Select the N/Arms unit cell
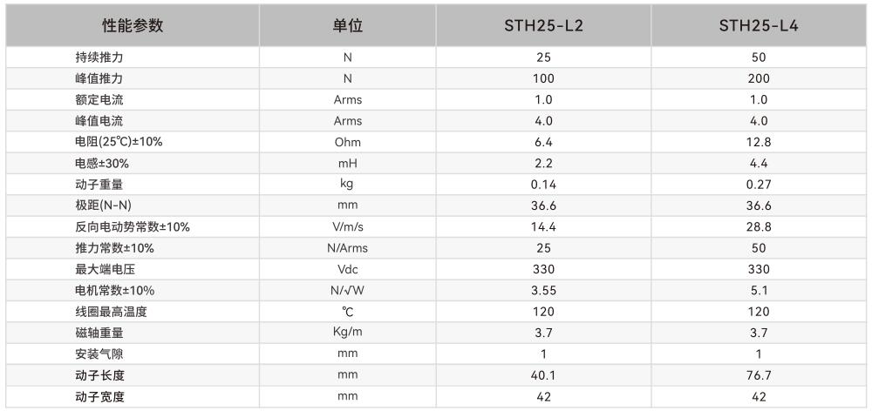 (x=347, y=248)
